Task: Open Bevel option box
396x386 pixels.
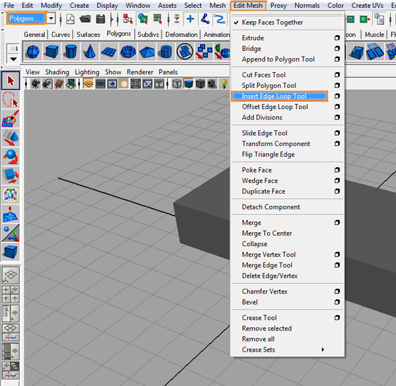Action: click(x=337, y=302)
